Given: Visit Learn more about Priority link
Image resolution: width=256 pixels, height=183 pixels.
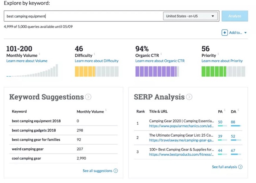Looking at the screenshot, I should pyautogui.click(x=222, y=61).
